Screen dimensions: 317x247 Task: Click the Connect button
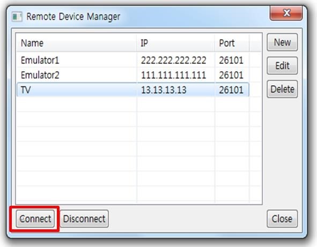coord(35,219)
